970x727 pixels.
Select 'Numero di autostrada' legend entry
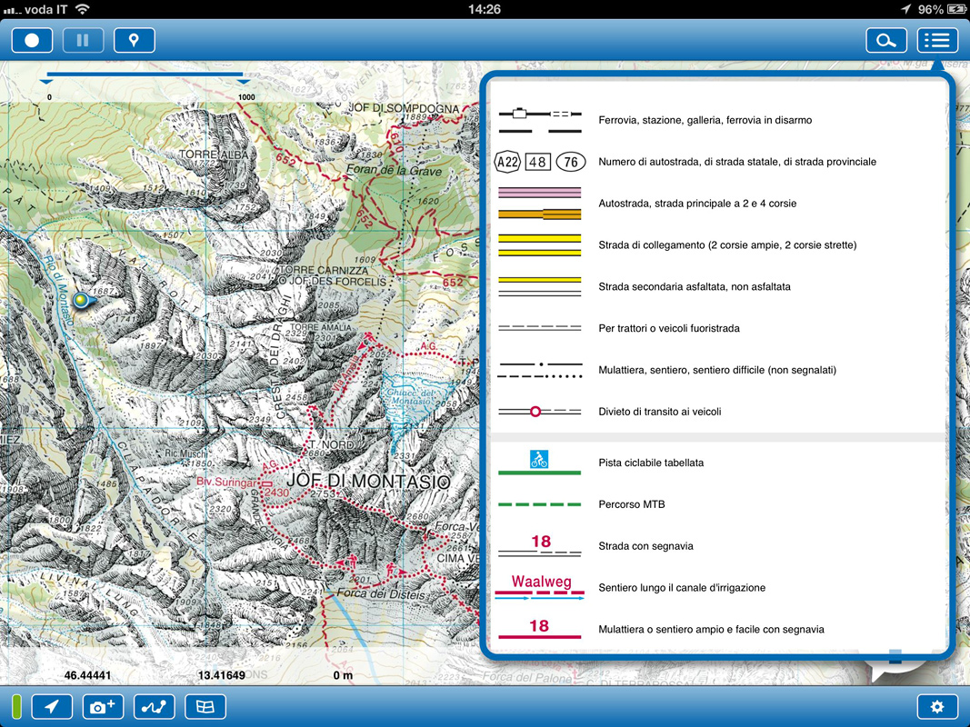tap(737, 162)
